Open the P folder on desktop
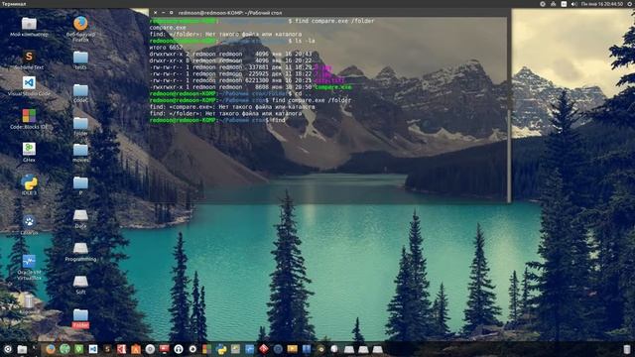The width and height of the screenshot is (635, 357). click(80, 182)
